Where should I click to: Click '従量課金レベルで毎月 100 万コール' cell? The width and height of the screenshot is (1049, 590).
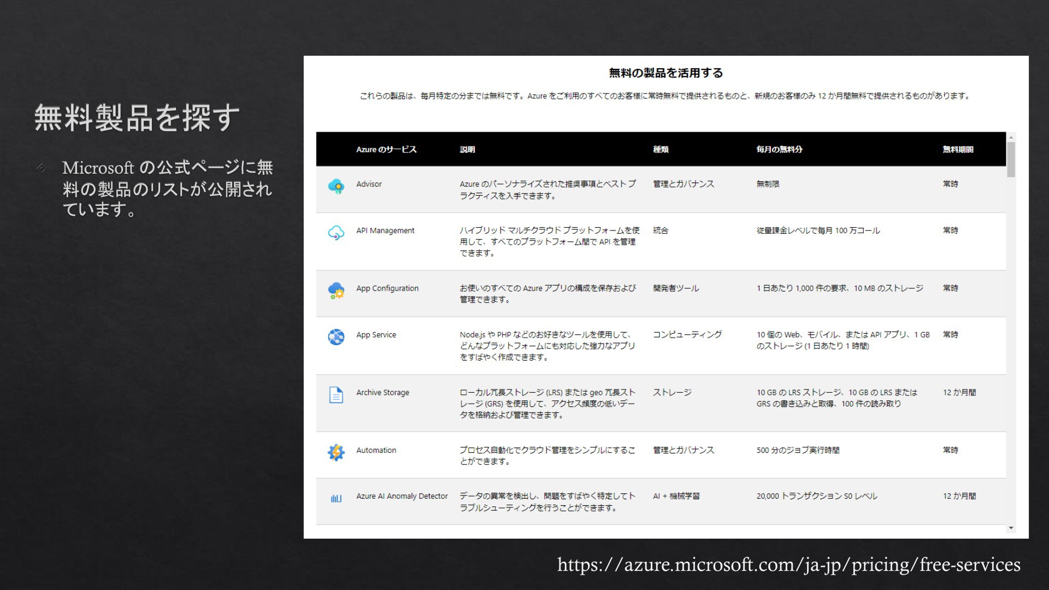[818, 231]
